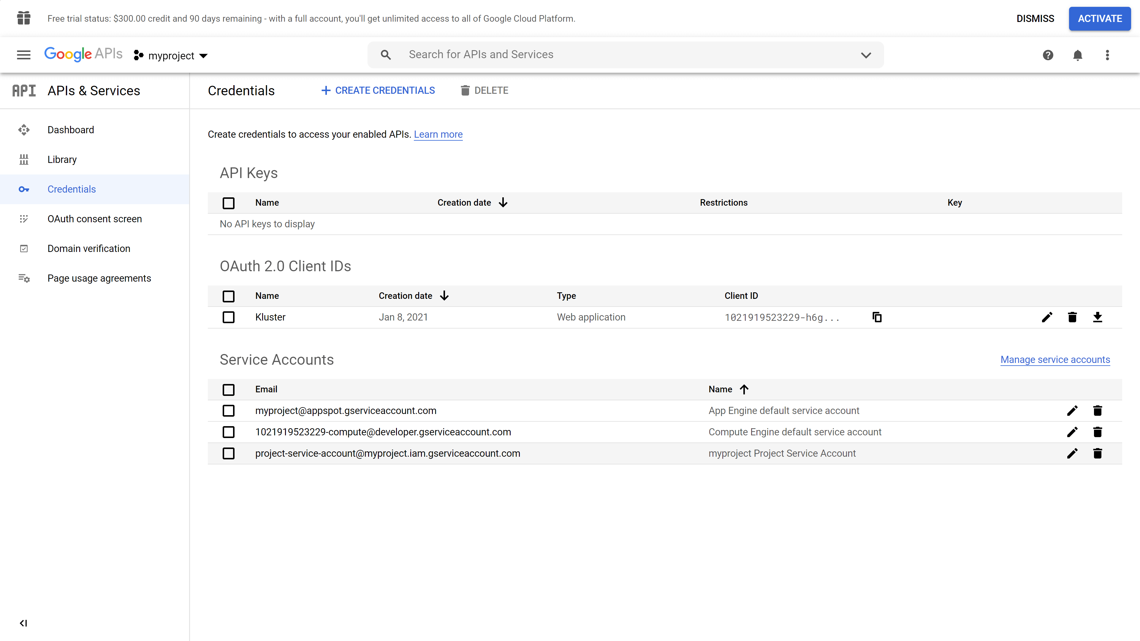Copy the Kluster client ID

[877, 317]
